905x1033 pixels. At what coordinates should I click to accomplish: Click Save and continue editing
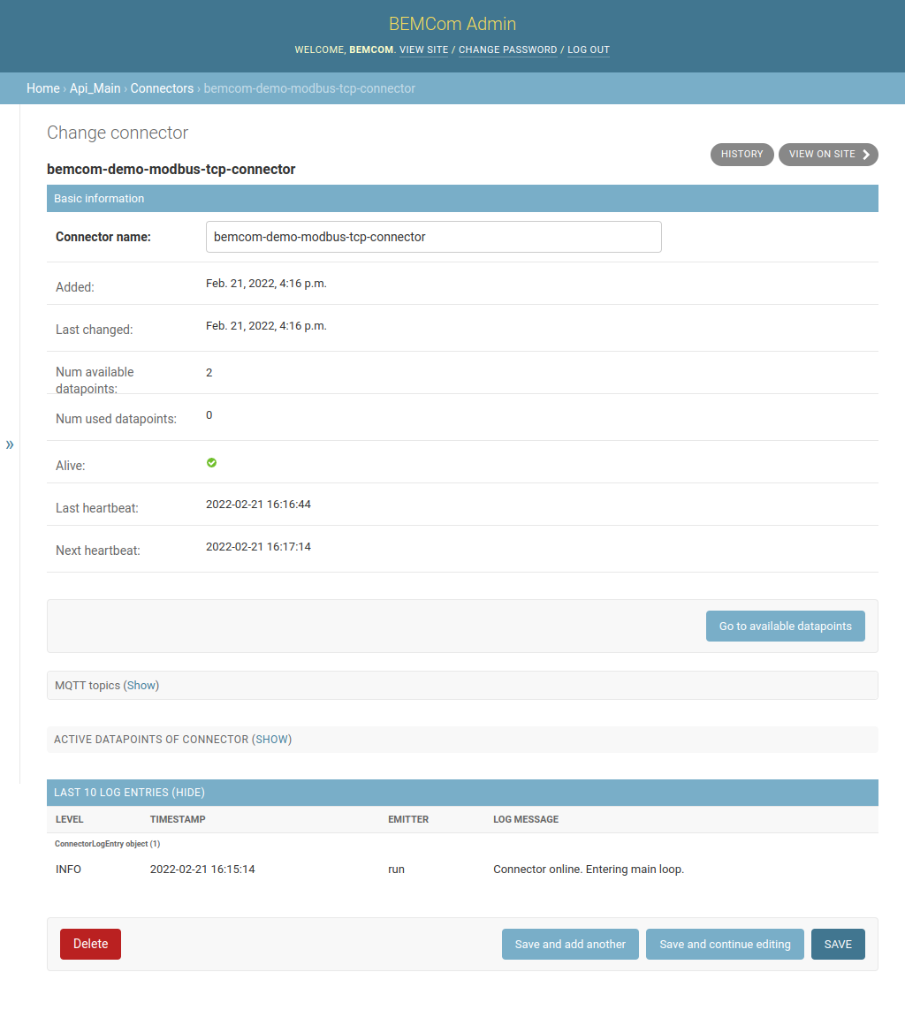tap(726, 944)
